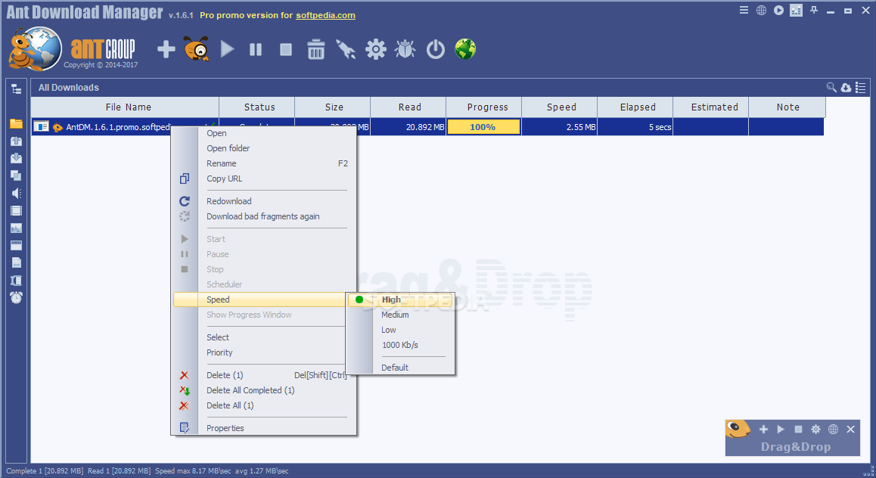Click the green globe toolbar icon
Viewport: 876px width, 478px height.
coord(464,49)
